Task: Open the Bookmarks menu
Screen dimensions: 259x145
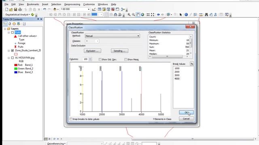Action: [33, 4]
